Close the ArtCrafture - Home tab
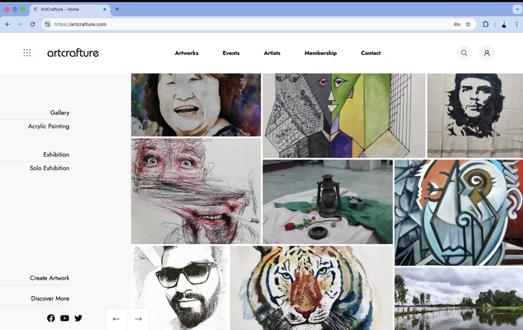Screen dimensions: 523x330 click(x=104, y=9)
